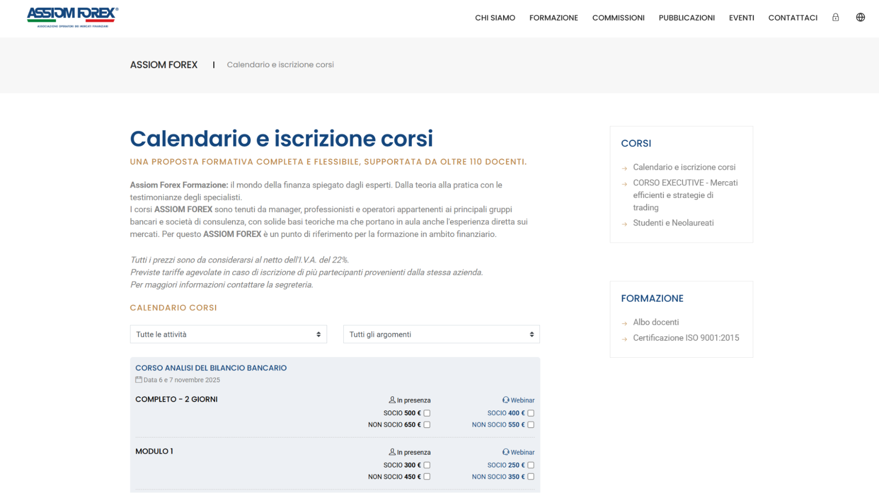The image size is (879, 493).
Task: Click the padlock login icon
Action: click(x=835, y=18)
